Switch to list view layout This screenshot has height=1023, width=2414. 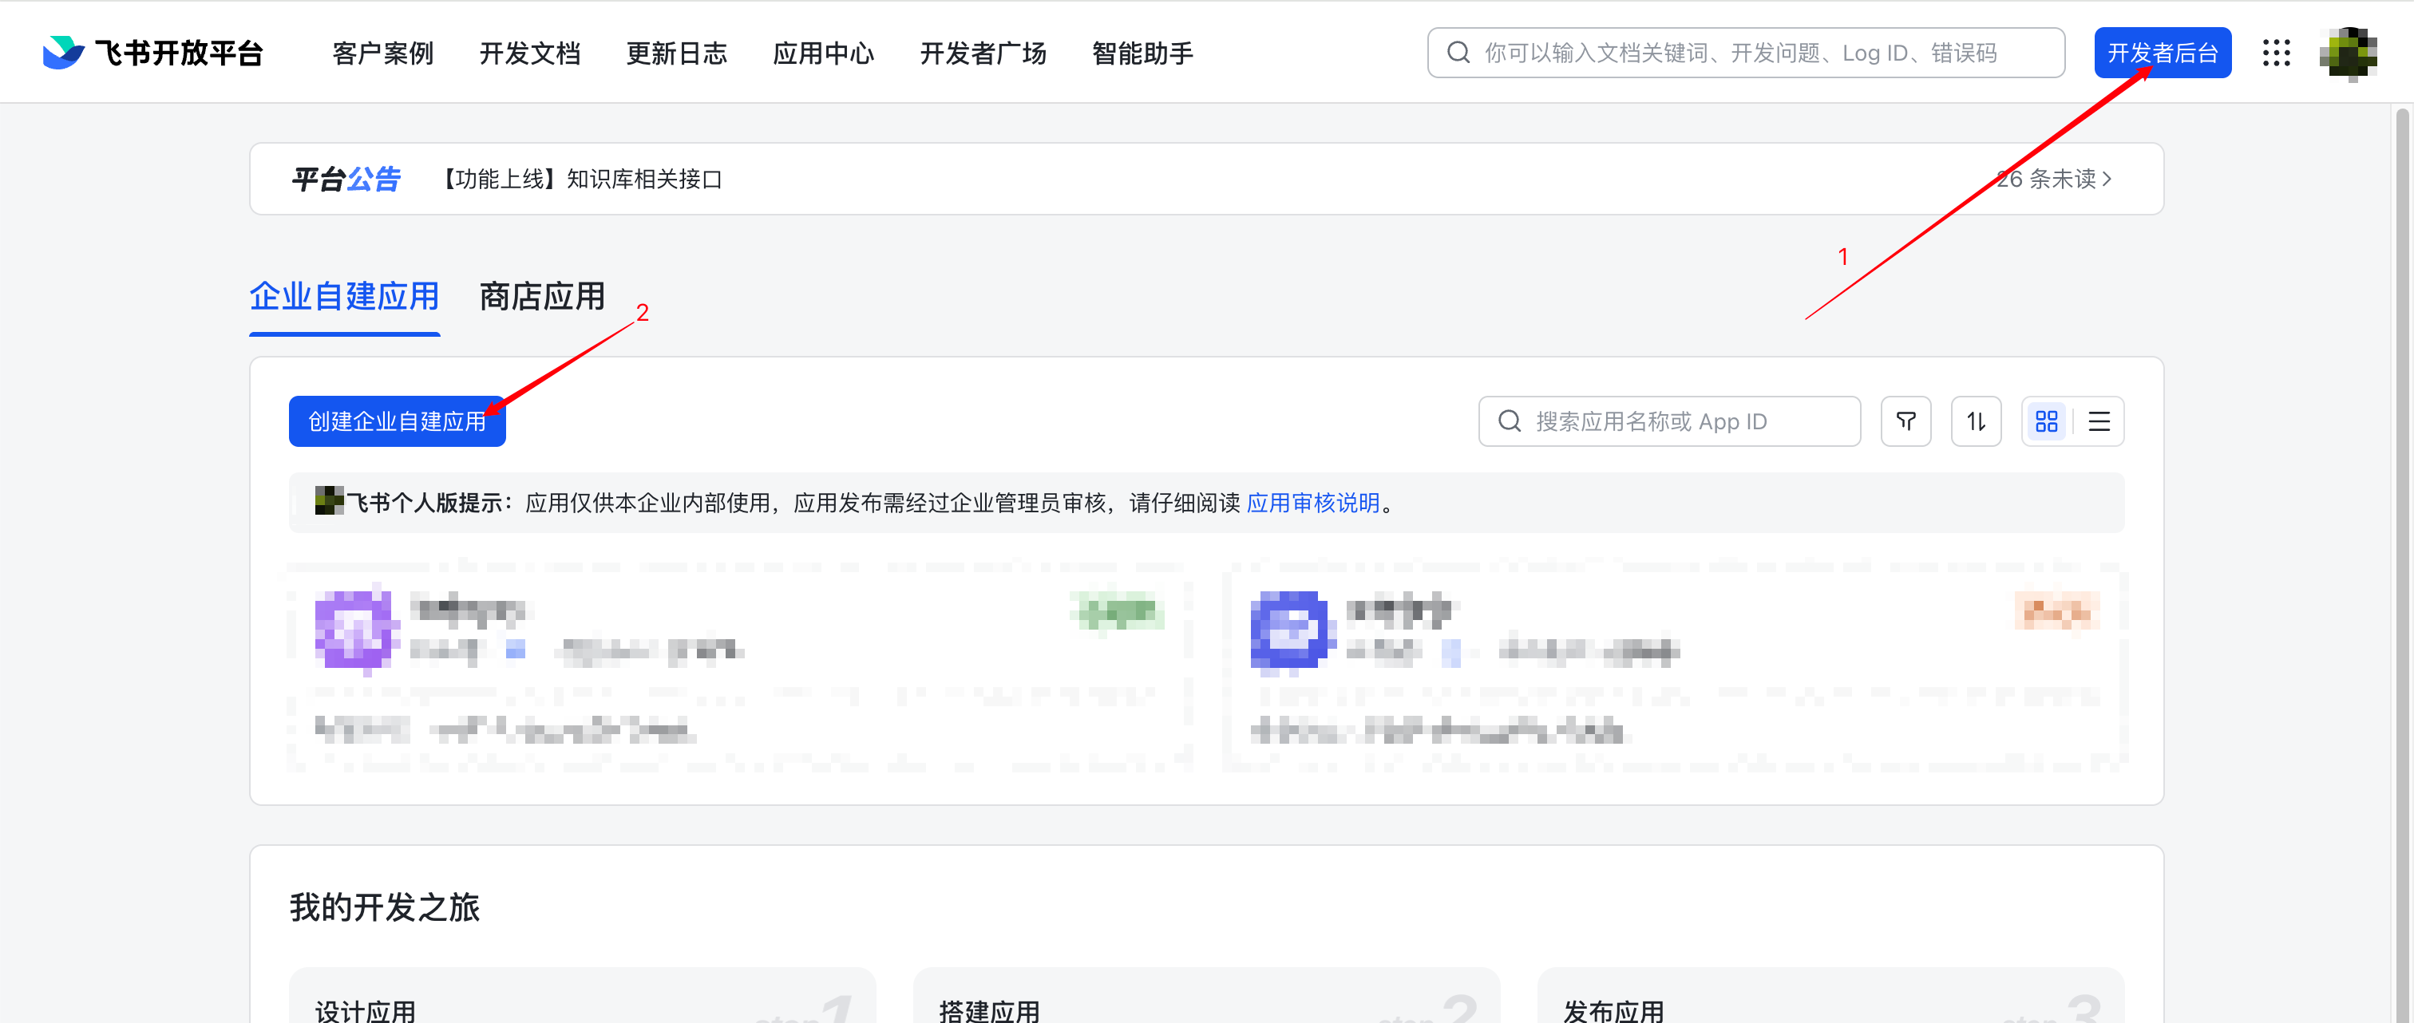click(2099, 421)
